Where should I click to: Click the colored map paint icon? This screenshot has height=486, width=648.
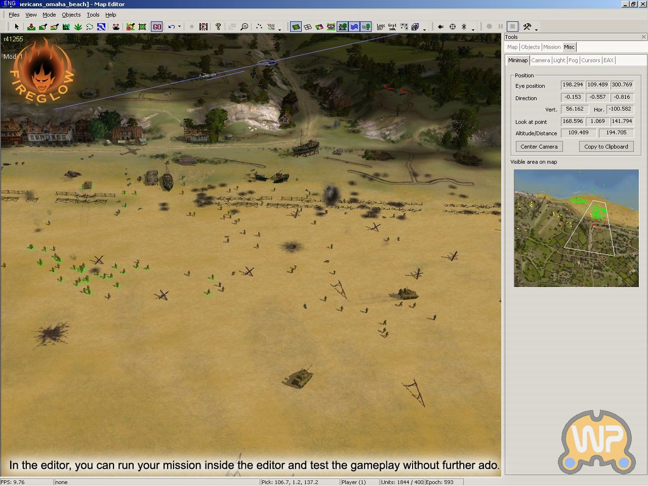pyautogui.click(x=131, y=27)
